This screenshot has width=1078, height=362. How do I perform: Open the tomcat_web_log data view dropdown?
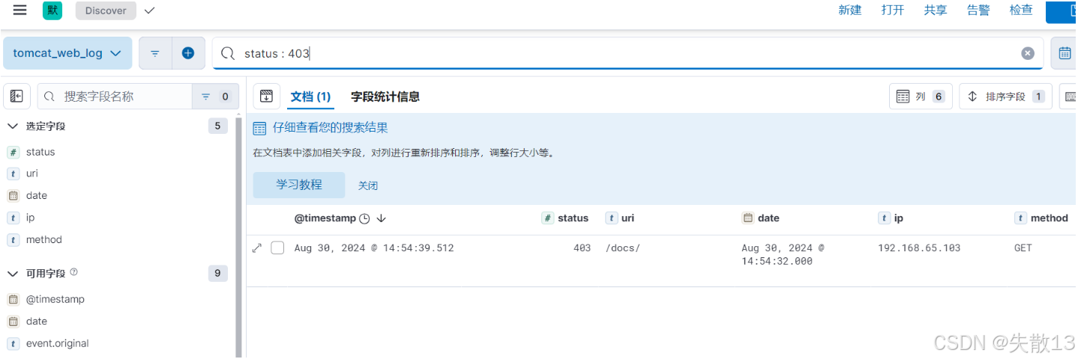tap(67, 53)
